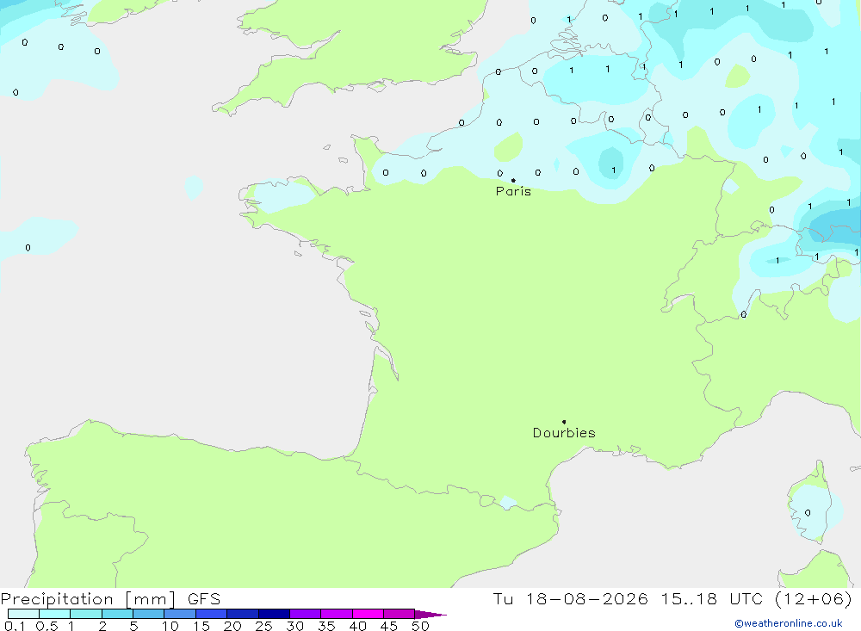Click the black dot marking Paris
This screenshot has width=861, height=631.
click(x=513, y=180)
